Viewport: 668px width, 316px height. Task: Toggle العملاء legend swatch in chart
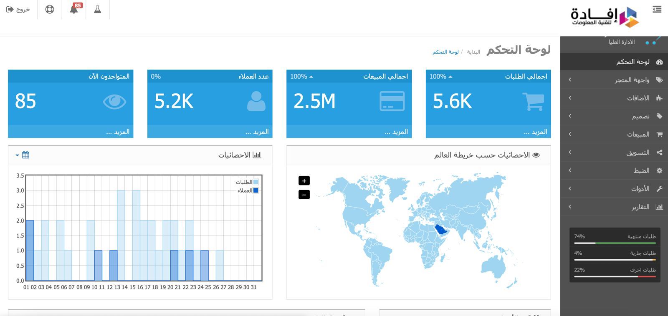pyautogui.click(x=256, y=191)
